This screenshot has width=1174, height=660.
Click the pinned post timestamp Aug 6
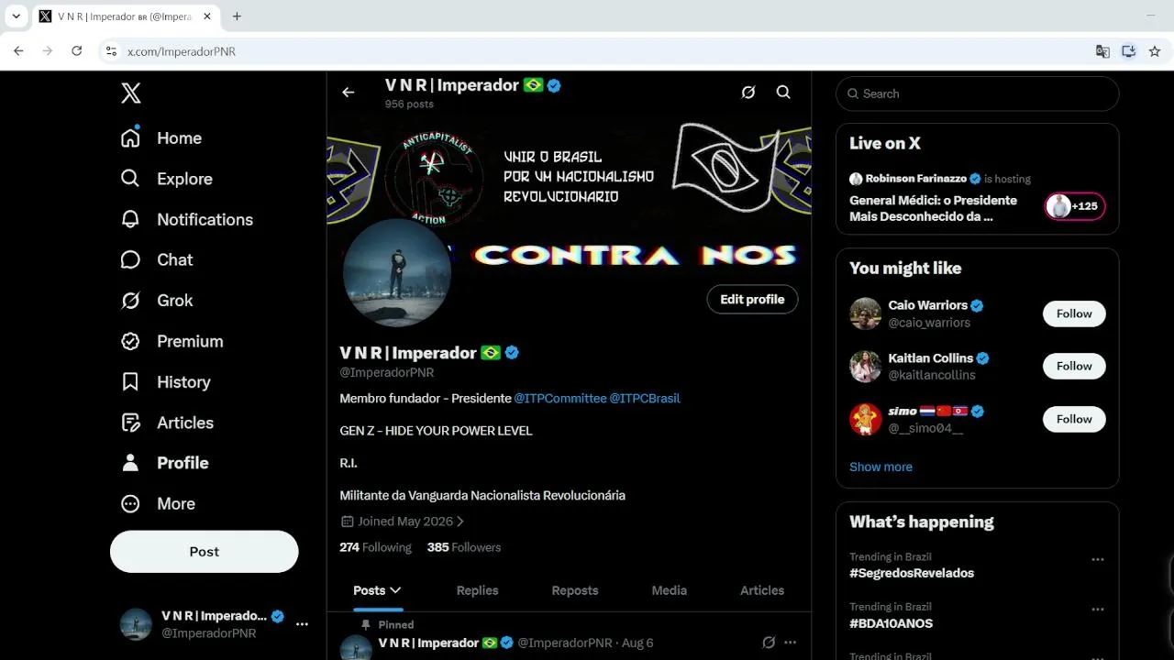637,643
